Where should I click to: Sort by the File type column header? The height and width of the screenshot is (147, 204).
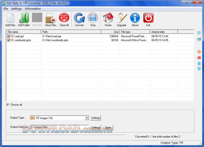coord(135,32)
